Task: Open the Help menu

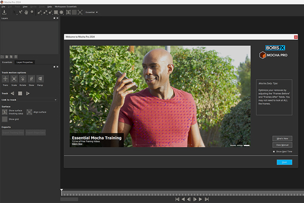Action: pyautogui.click(x=50, y=7)
